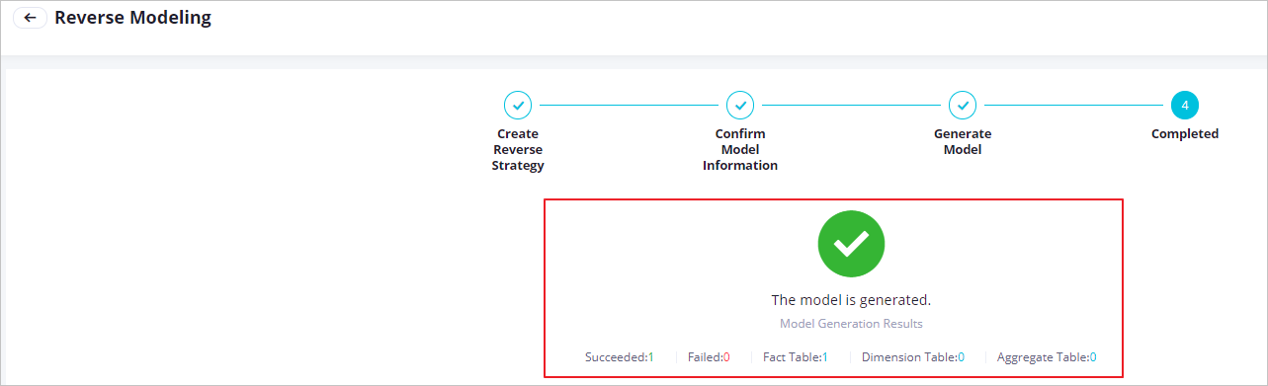Open the Aggregate Table count link
Viewport: 1268px width, 386px height.
[1093, 356]
